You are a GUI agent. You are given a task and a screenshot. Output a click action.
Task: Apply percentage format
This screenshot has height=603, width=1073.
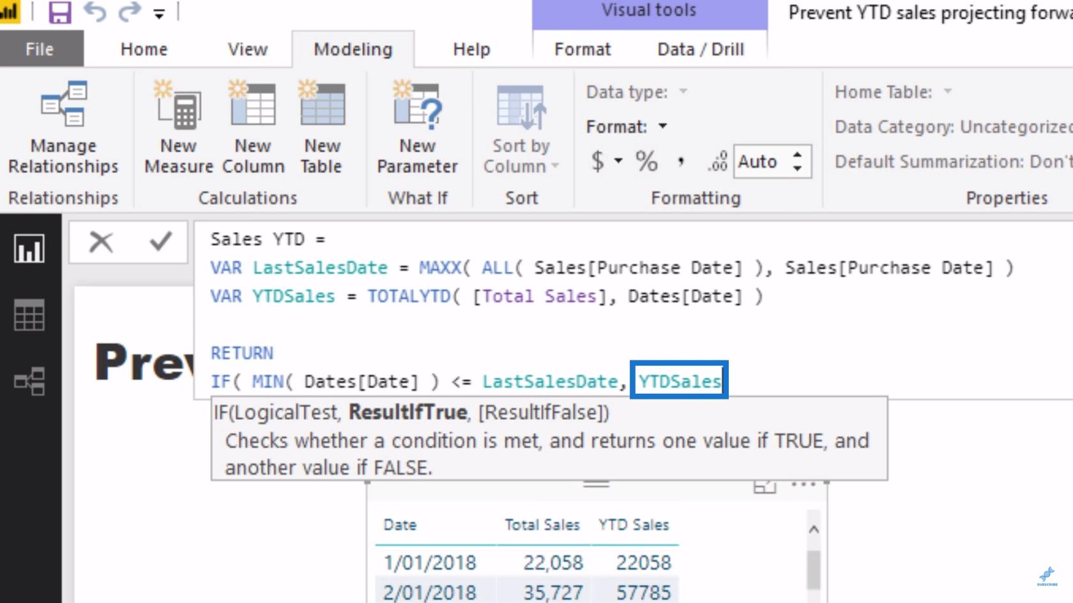[x=646, y=161]
